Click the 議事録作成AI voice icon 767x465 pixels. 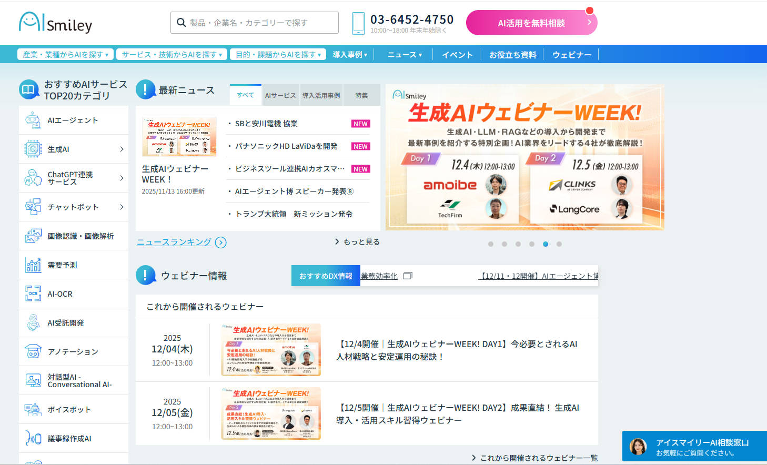coord(33,438)
